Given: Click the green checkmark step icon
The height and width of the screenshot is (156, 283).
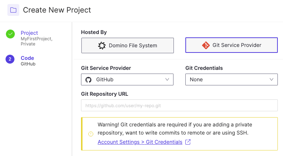Looking at the screenshot, I should 10,34.
